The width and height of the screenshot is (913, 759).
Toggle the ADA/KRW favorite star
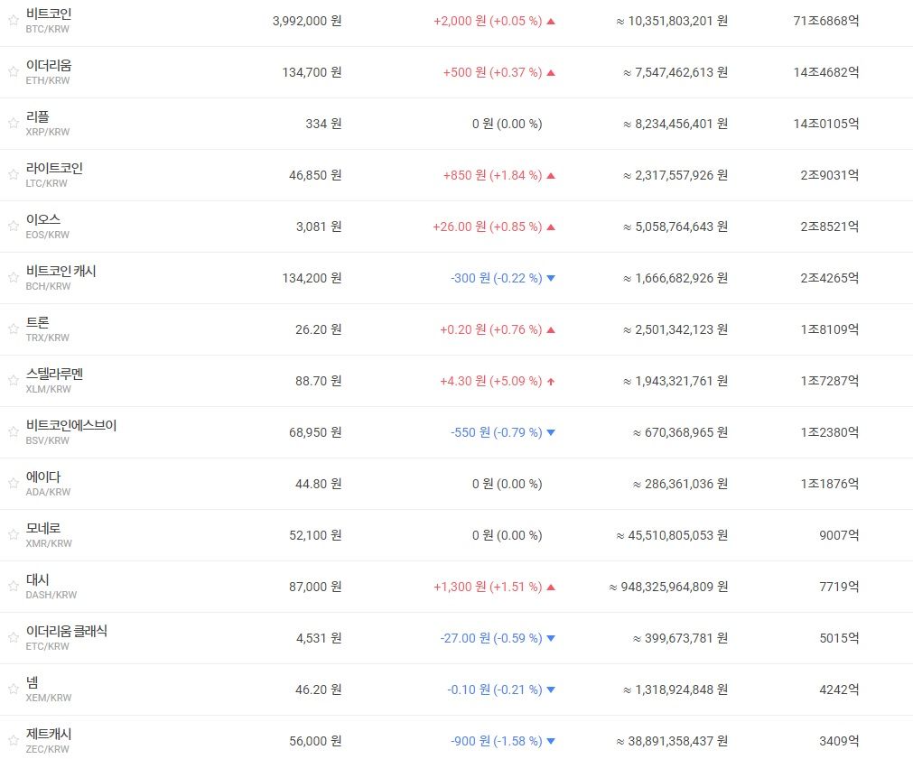click(13, 484)
